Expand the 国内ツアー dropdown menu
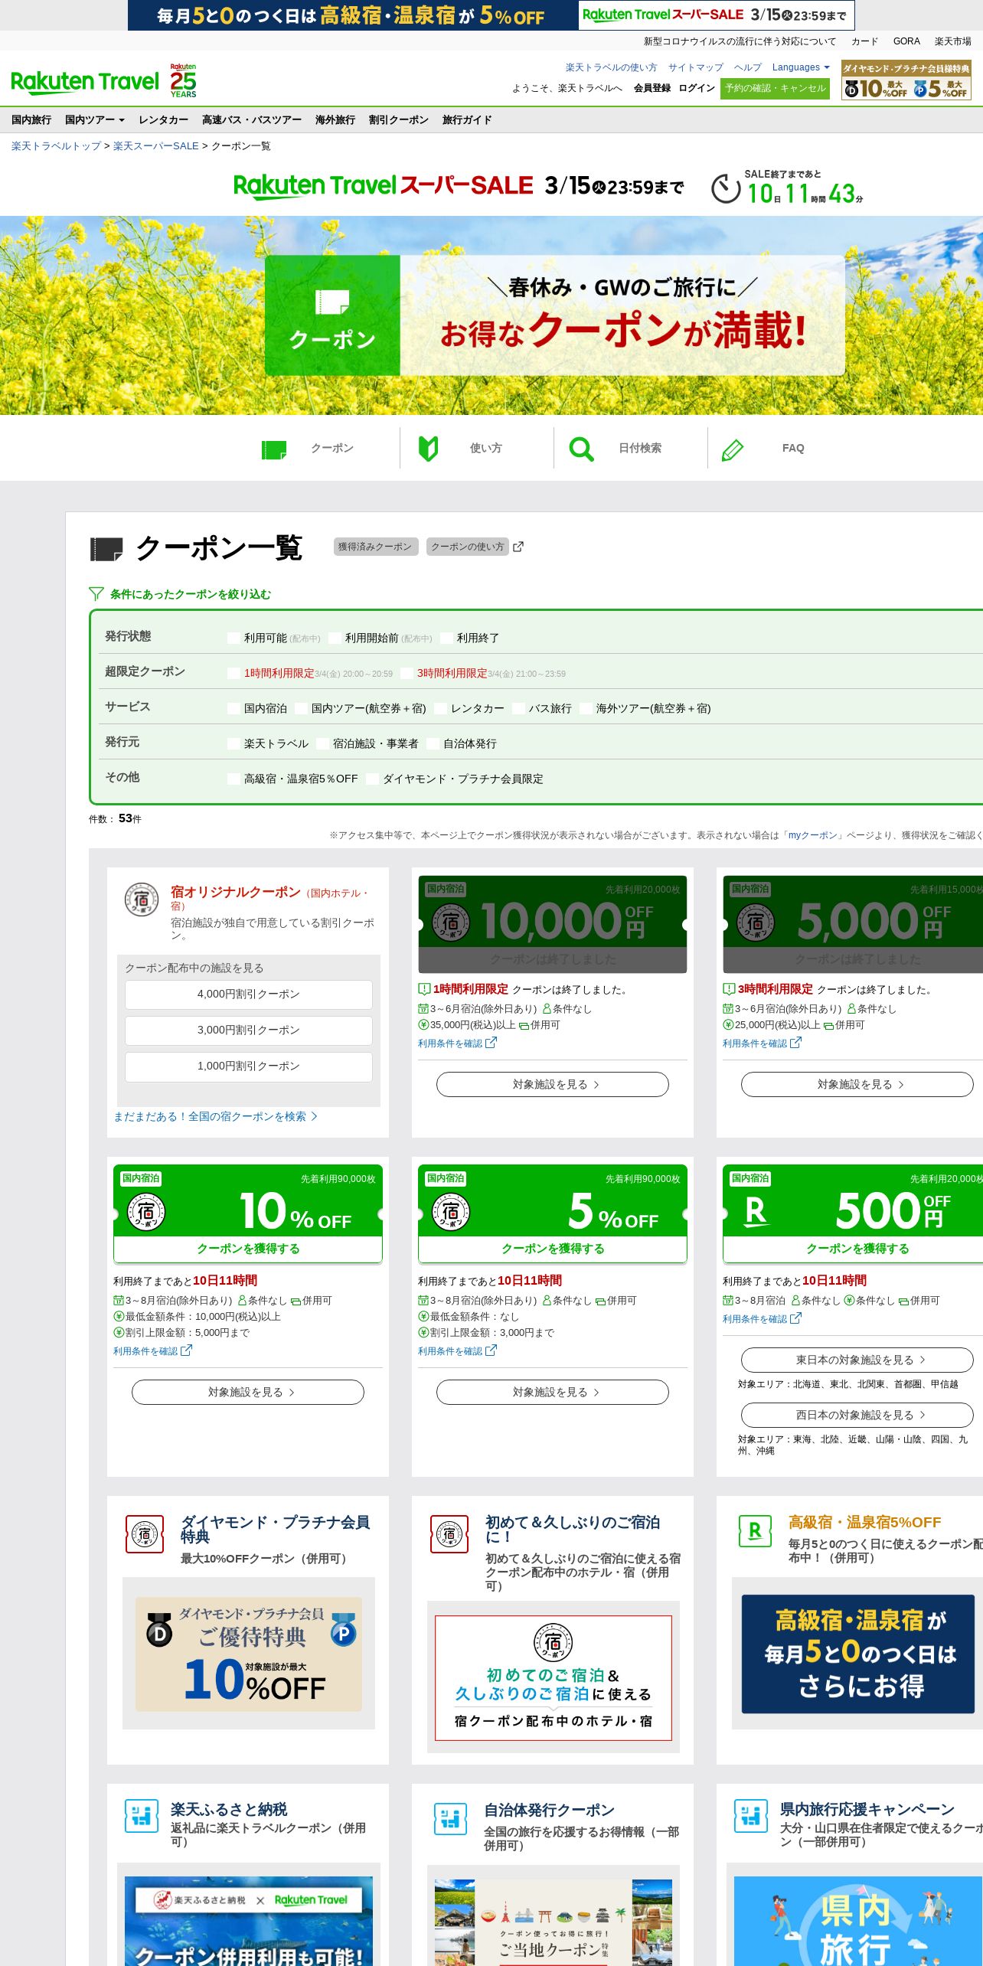 (x=95, y=119)
